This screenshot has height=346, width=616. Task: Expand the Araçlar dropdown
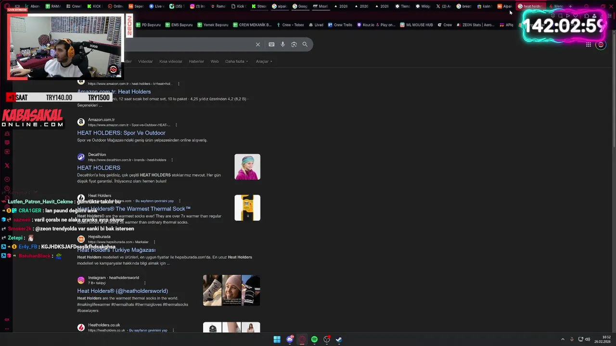pyautogui.click(x=264, y=62)
